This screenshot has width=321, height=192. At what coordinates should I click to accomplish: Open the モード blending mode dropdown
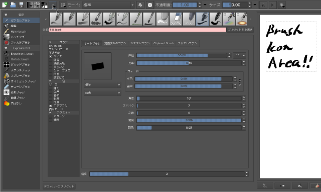pyautogui.click(x=109, y=5)
